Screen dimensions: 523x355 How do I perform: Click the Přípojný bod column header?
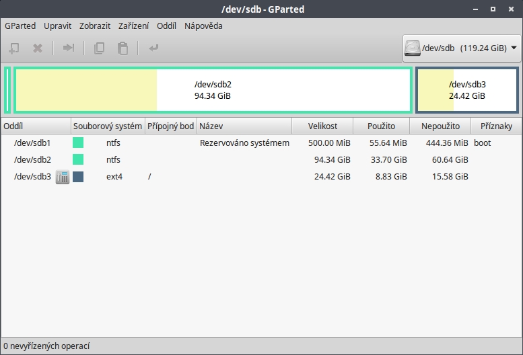171,126
